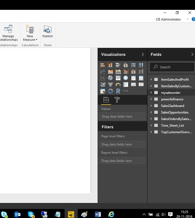Pick the donut chart visual
The image size is (195, 218).
coord(110,91)
